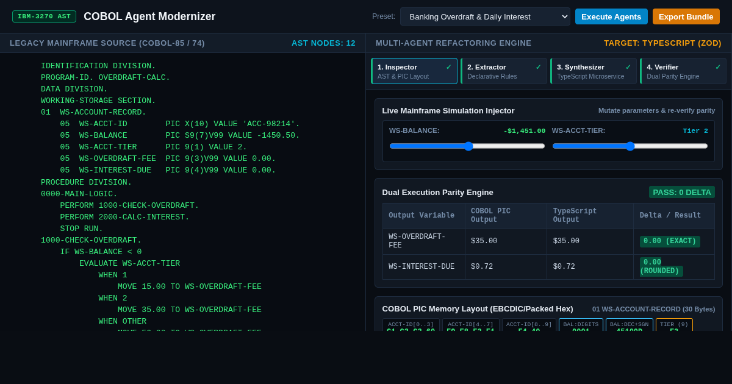Click the COBOL Agent Modernizer title
732x384 pixels.
pyautogui.click(x=149, y=16)
